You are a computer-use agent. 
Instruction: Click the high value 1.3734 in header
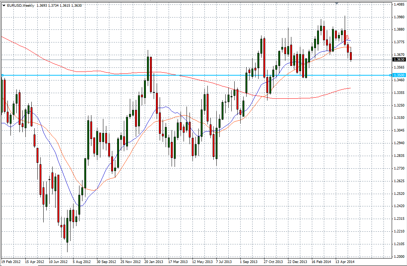[53, 6]
